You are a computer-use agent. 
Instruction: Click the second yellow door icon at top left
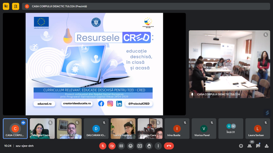(x=16, y=6)
